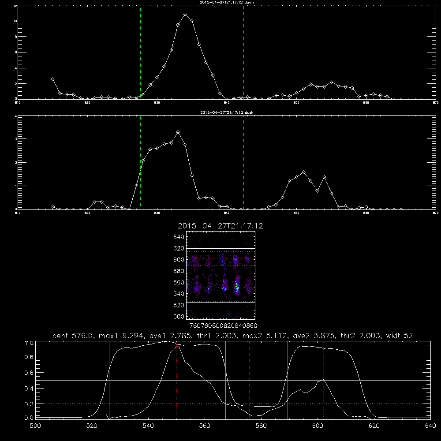Click y-axis label '0.4' of the bottom plot
The height and width of the screenshot is (441, 441).
coord(29,388)
